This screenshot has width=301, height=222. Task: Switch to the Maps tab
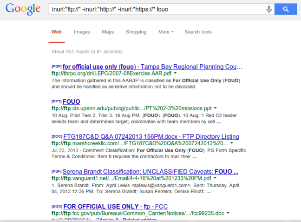click(x=108, y=32)
